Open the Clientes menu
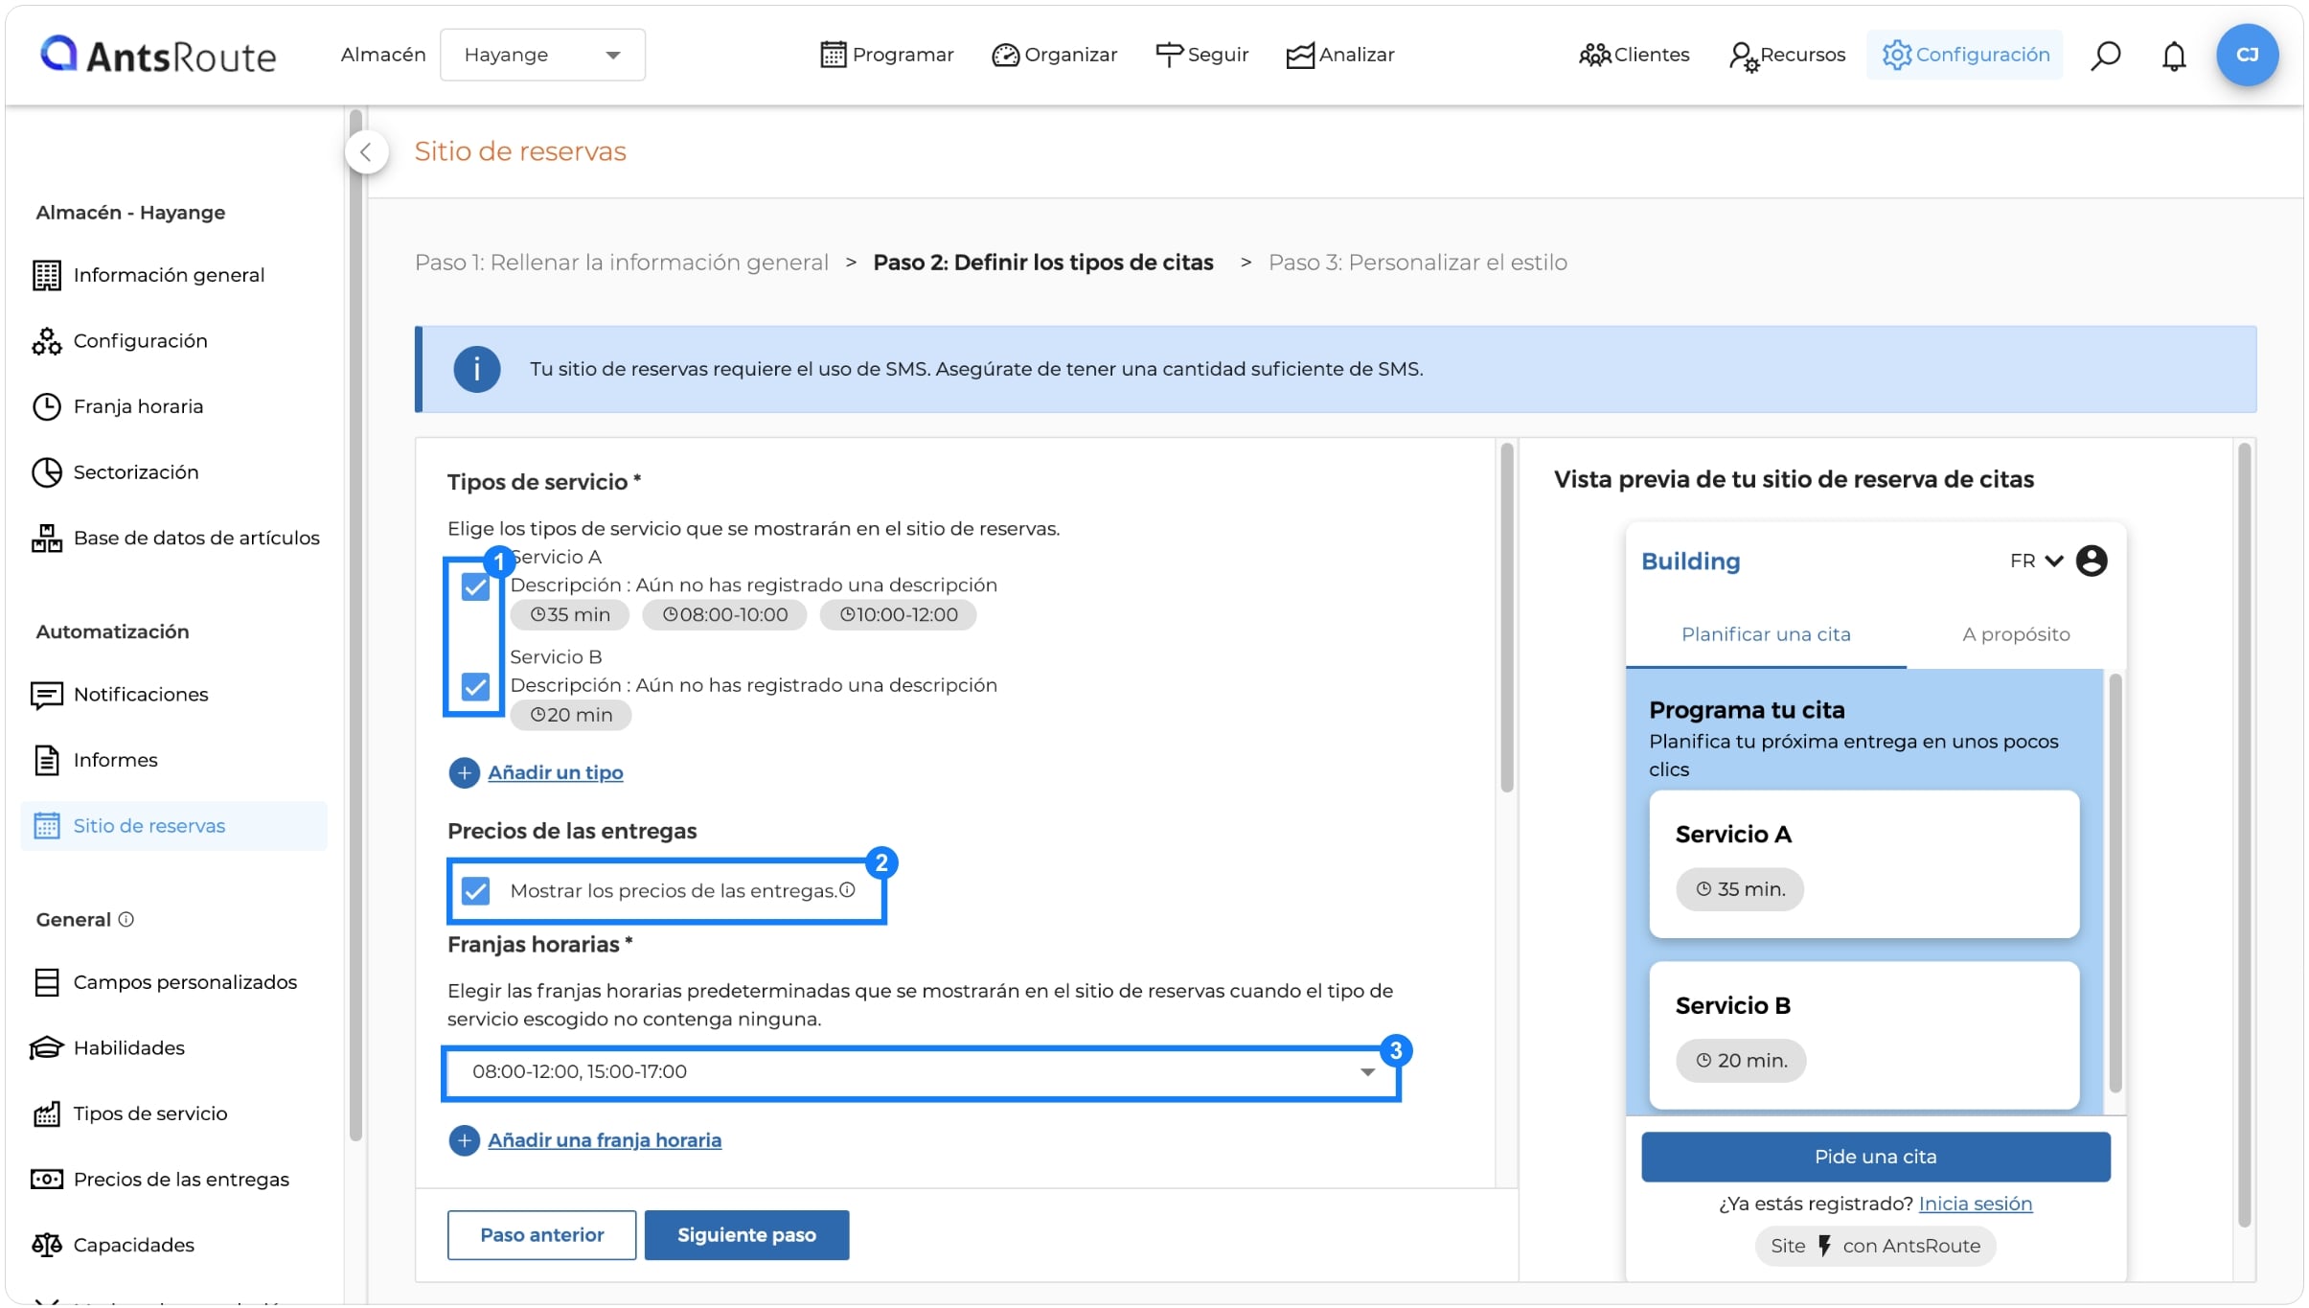The image size is (2309, 1308). pyautogui.click(x=1634, y=55)
